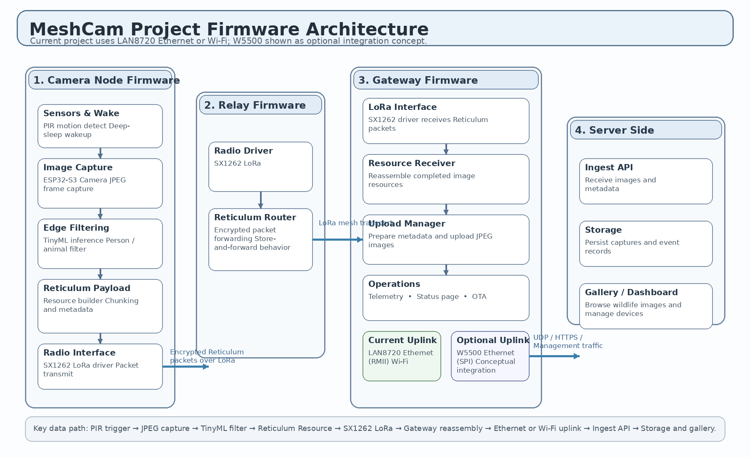This screenshot has width=750, height=458.
Task: Click 'Browse wildlife images and manage devices'
Action: (633, 309)
